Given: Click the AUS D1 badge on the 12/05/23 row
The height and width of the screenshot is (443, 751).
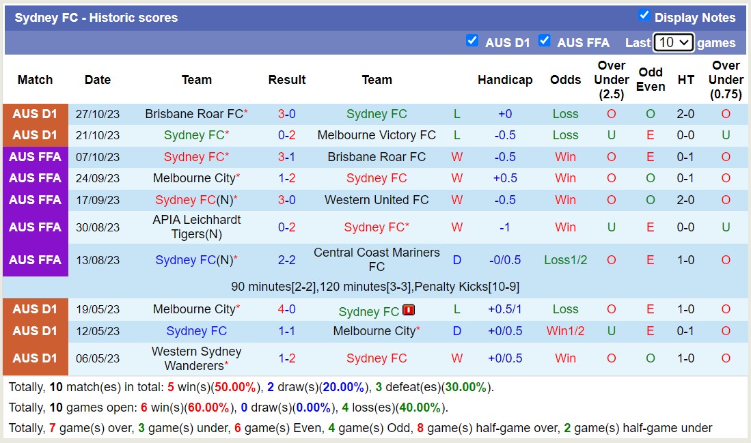Looking at the screenshot, I should tap(35, 332).
